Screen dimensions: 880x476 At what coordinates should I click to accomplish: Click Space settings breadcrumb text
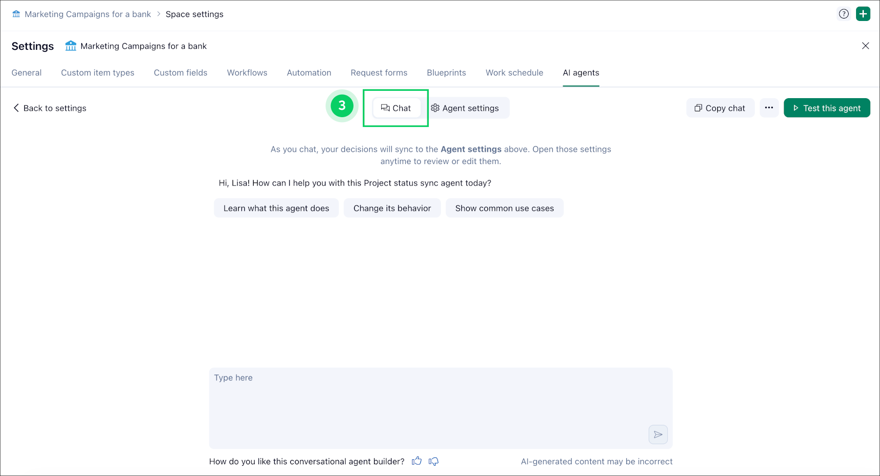point(195,14)
